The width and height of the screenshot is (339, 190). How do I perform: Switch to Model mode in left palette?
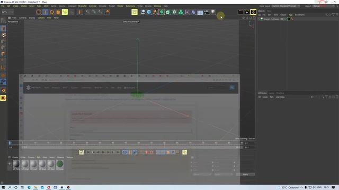pyautogui.click(x=3, y=28)
